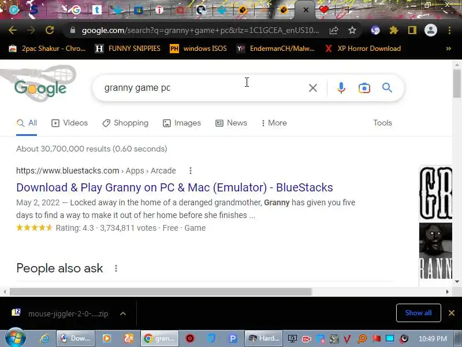This screenshot has height=347, width=462.
Task: Click the red V system tray icon
Action: [347, 339]
